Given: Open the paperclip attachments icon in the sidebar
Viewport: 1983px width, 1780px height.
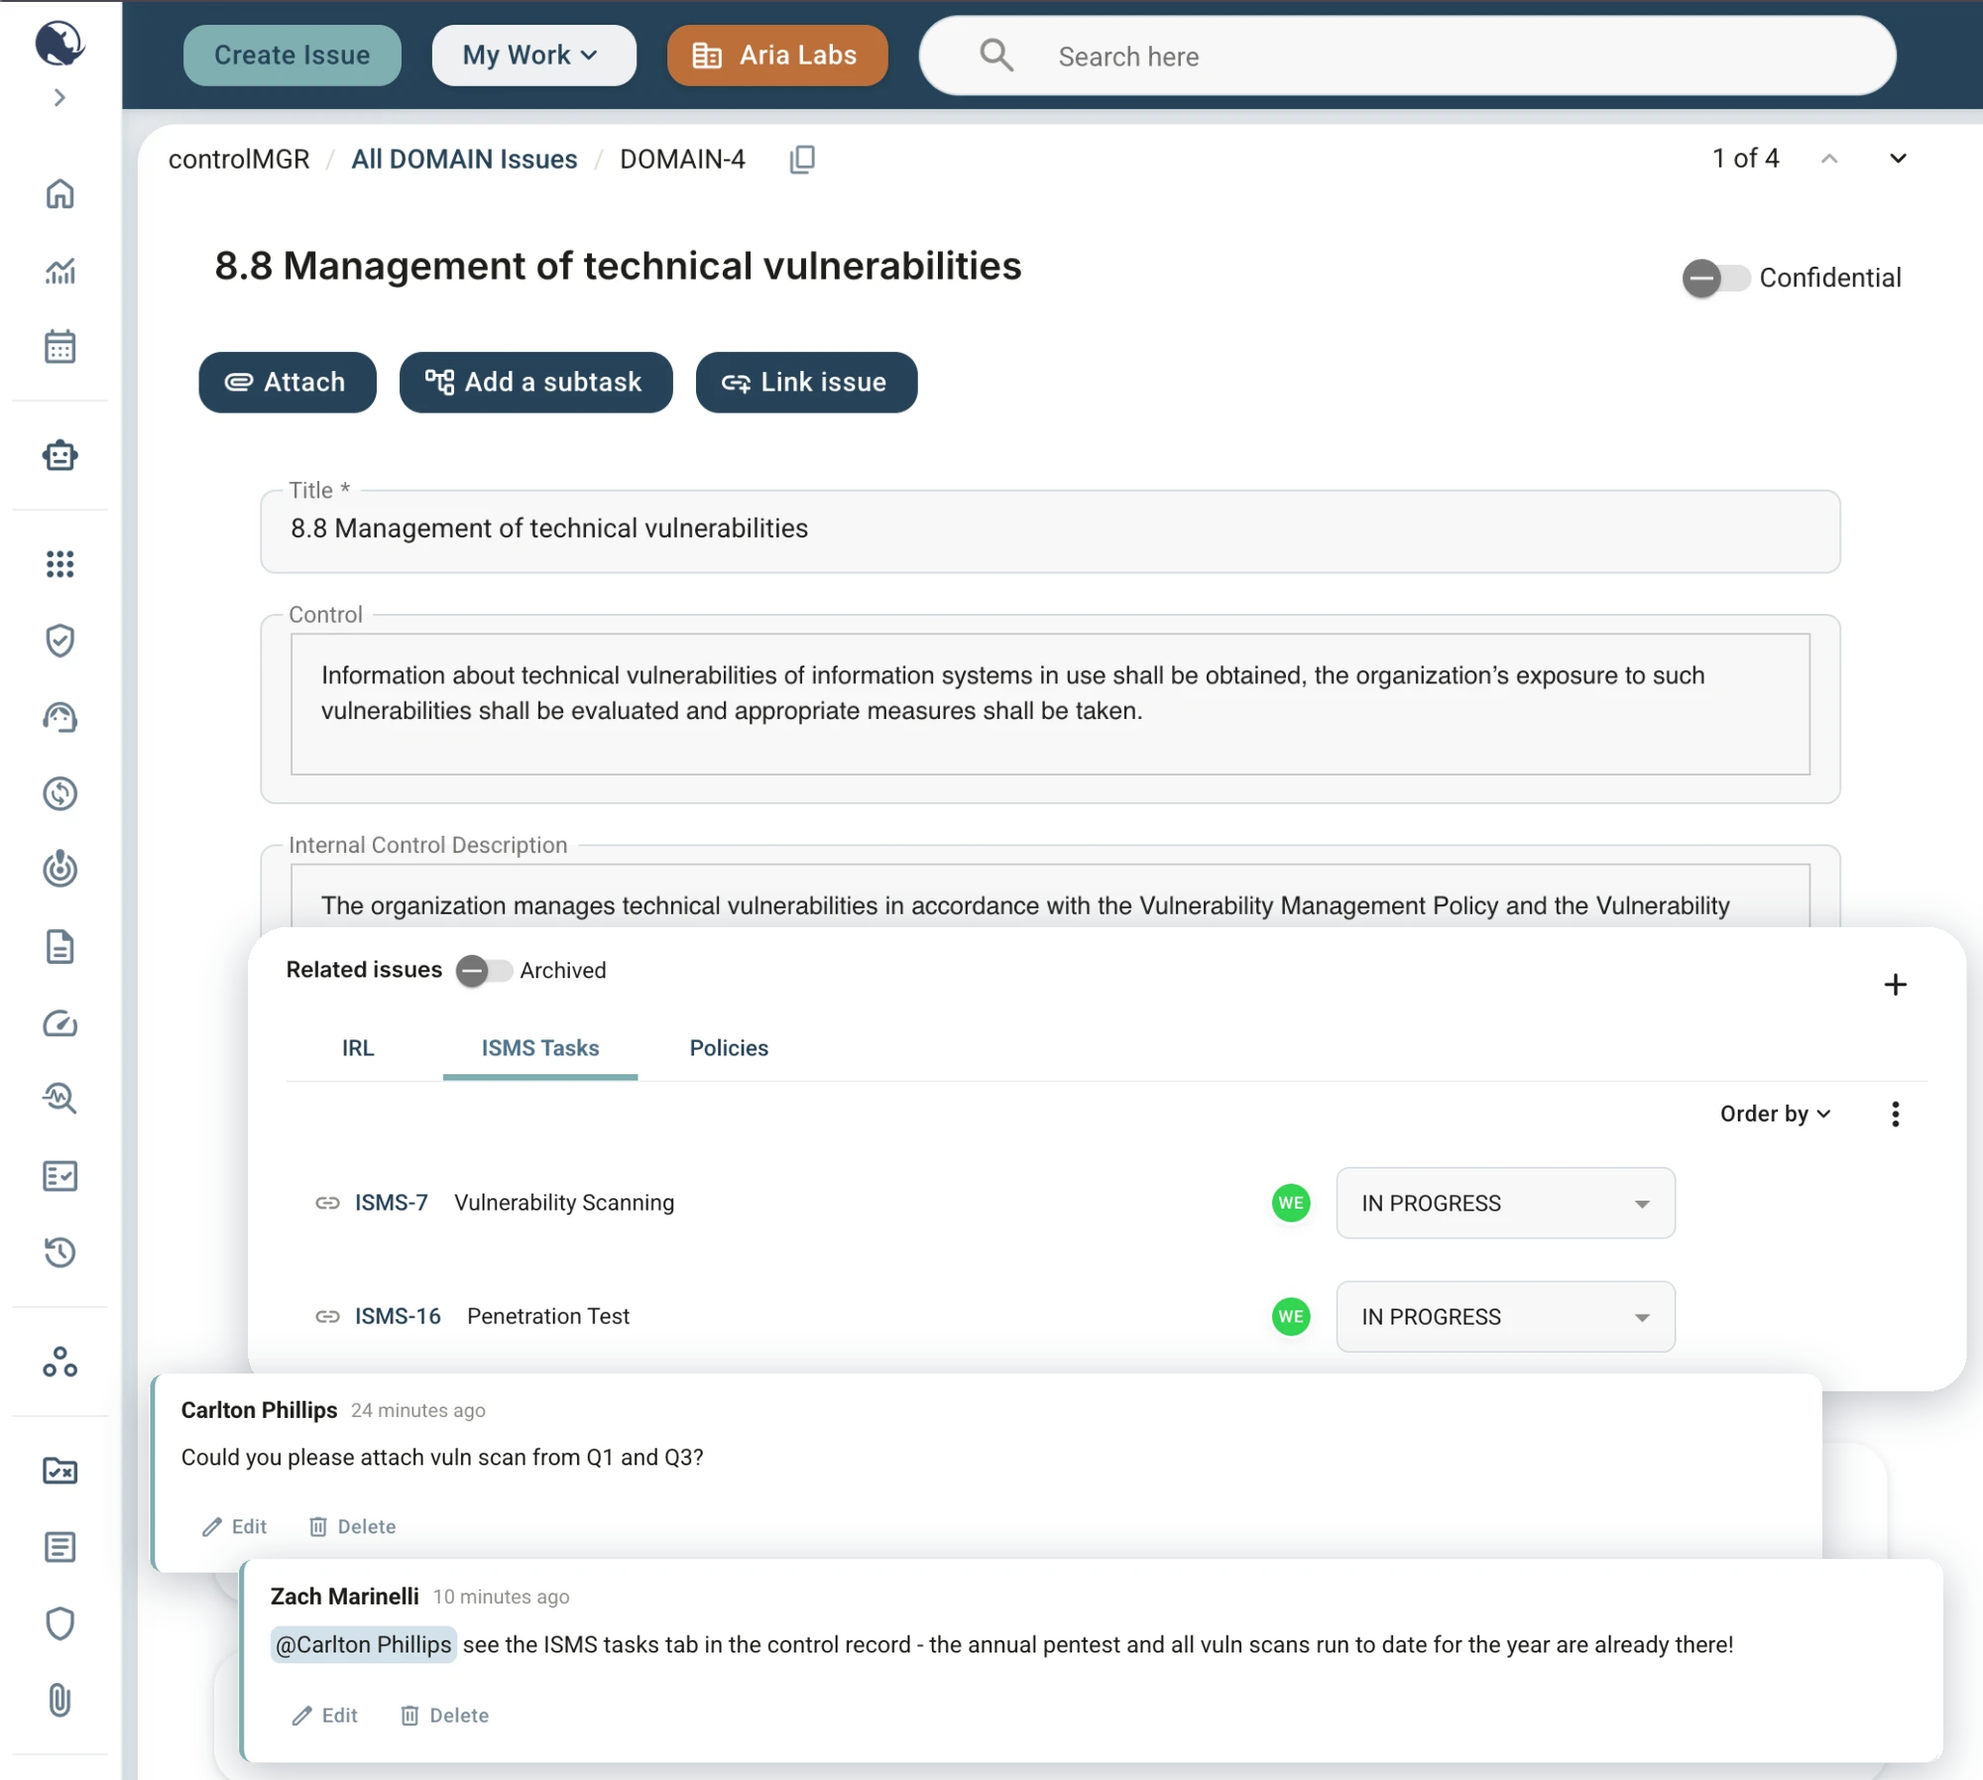Looking at the screenshot, I should tap(60, 1700).
